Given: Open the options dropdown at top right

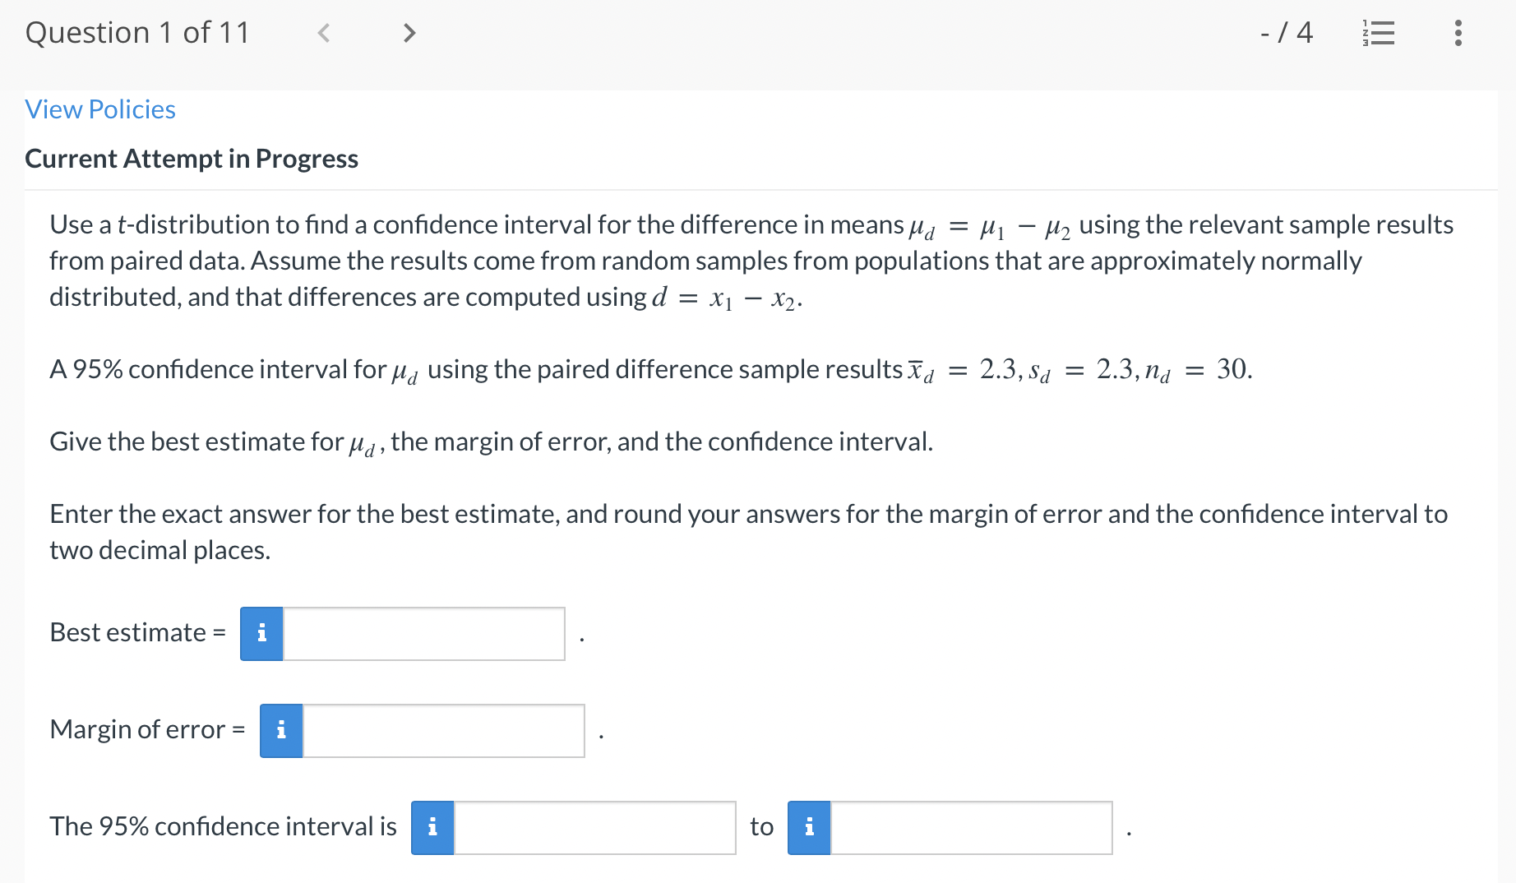Looking at the screenshot, I should click(x=1456, y=33).
